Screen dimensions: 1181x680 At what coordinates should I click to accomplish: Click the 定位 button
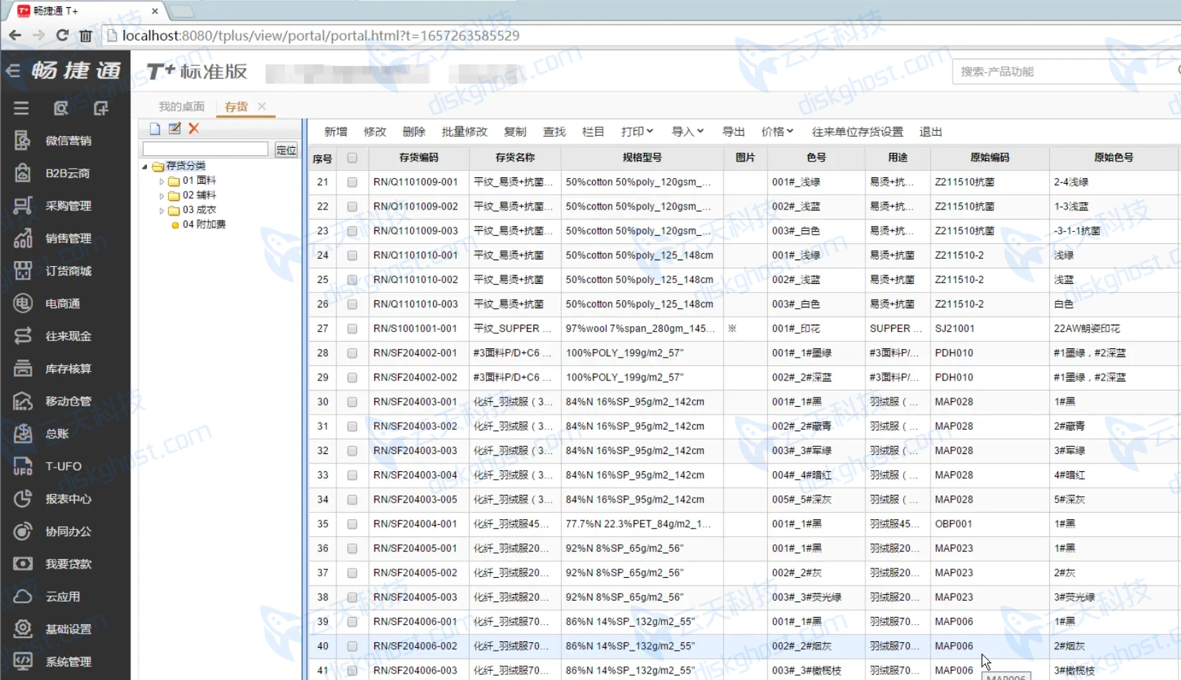(286, 149)
